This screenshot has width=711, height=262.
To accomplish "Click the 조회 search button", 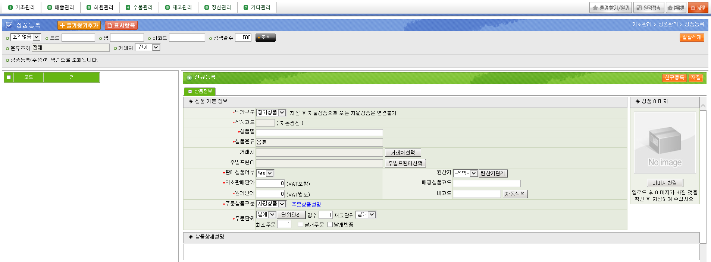I will coord(265,38).
